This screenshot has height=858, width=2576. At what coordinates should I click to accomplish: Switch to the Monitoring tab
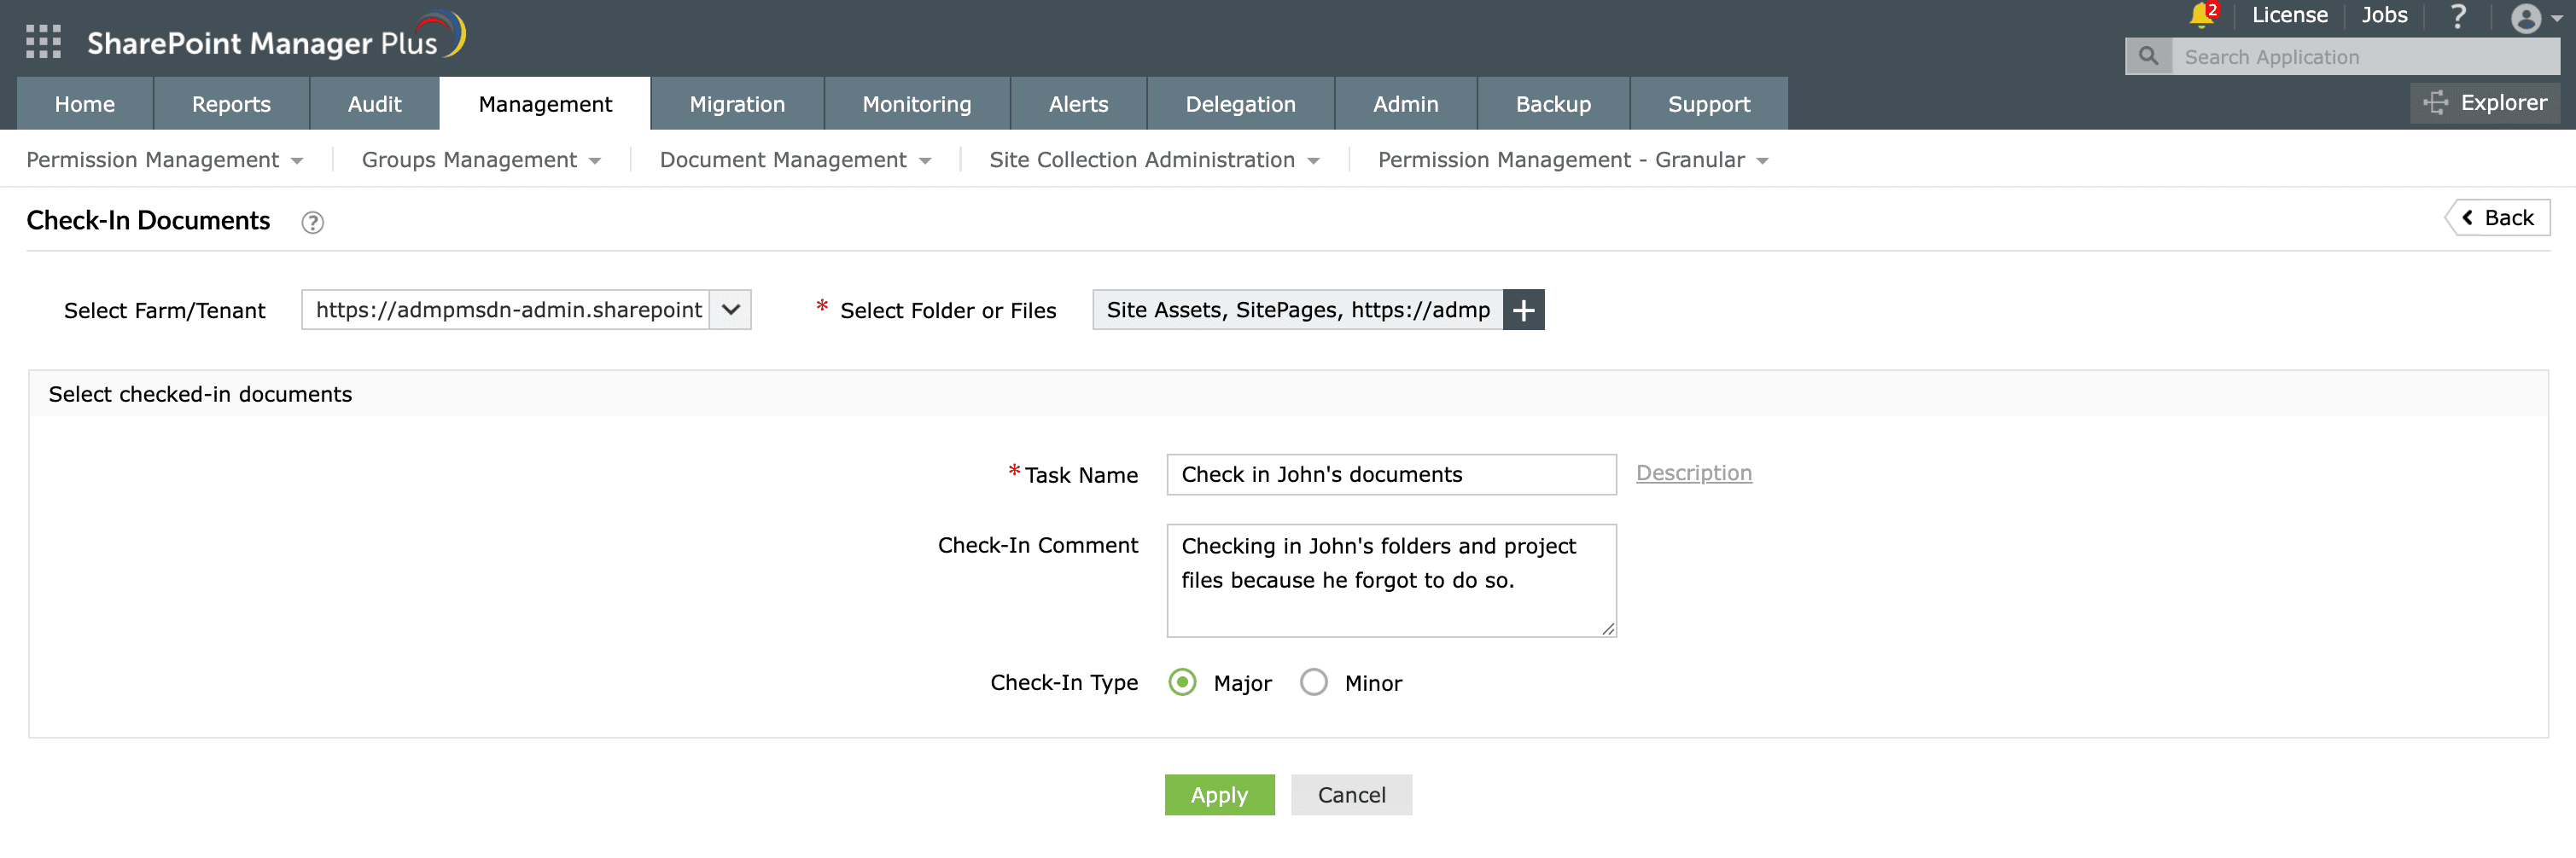click(917, 104)
